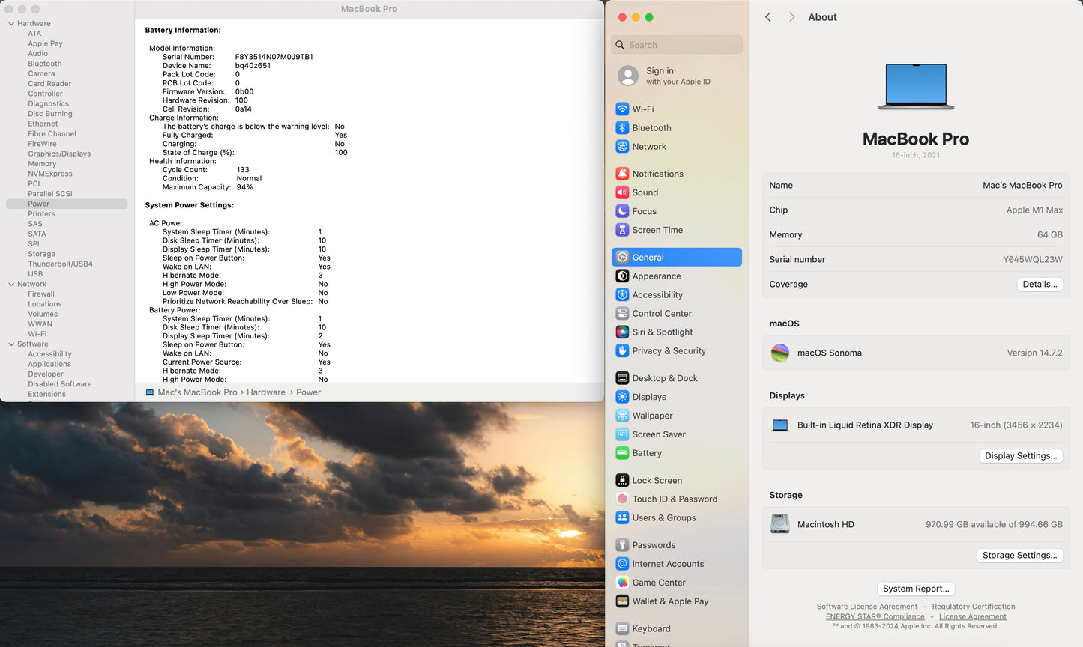Viewport: 1083px width, 647px height.
Task: Select Graphics/Displays in the hardware list
Action: pos(59,154)
